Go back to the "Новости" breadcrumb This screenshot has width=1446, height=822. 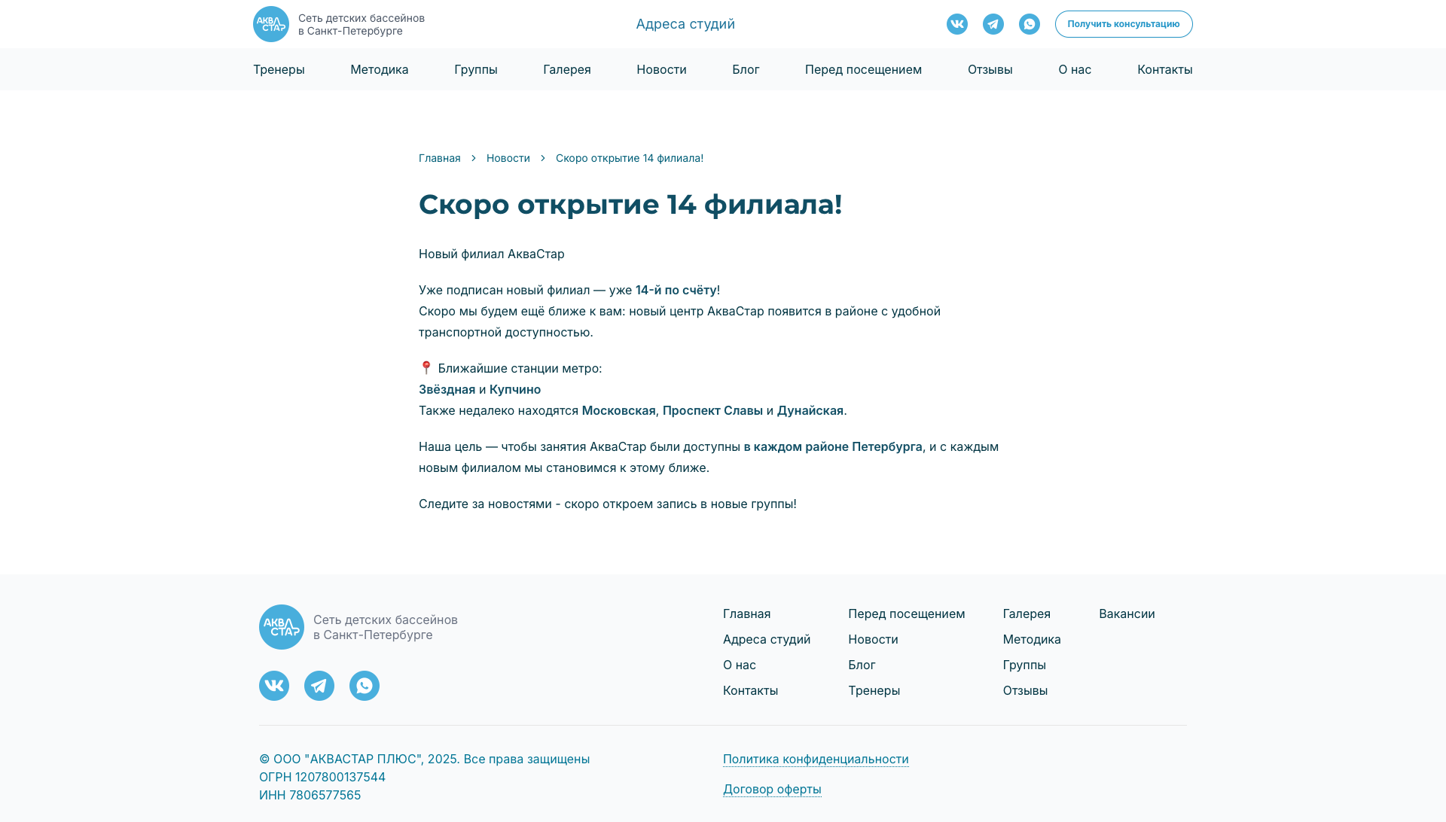(x=508, y=158)
